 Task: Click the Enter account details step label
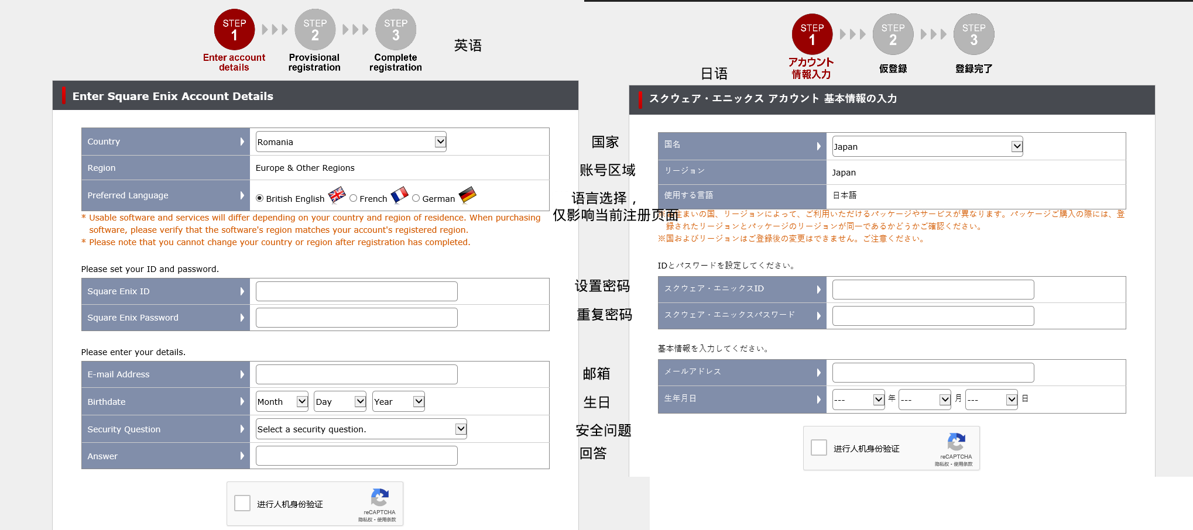pyautogui.click(x=234, y=63)
